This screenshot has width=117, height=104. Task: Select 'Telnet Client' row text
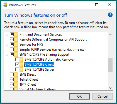[x=29, y=80]
